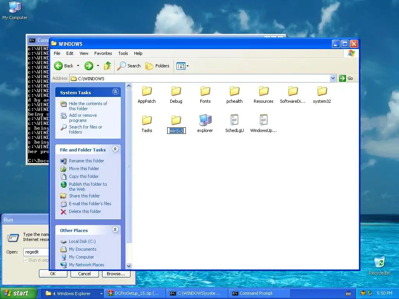Screen dimensions: 399x299
Task: Click Cancel in the Run dialog
Action: click(84, 274)
